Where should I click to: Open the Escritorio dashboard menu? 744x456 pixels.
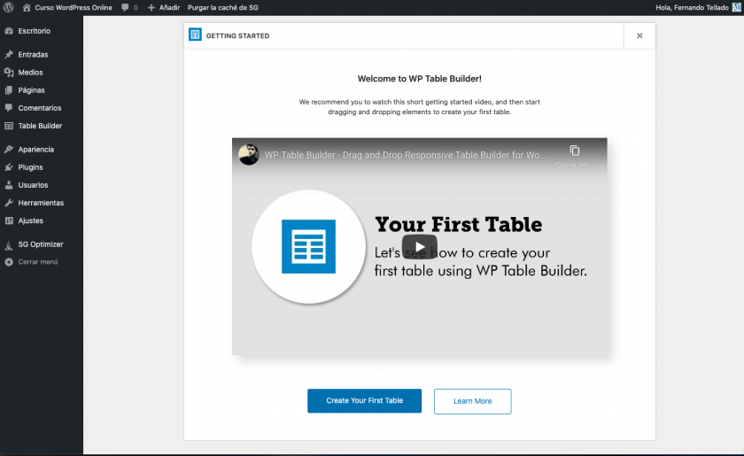tap(34, 31)
